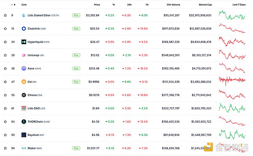Screen dimensions: 253x156
Task: Click the Raydium coin logo
Action: 24,135
